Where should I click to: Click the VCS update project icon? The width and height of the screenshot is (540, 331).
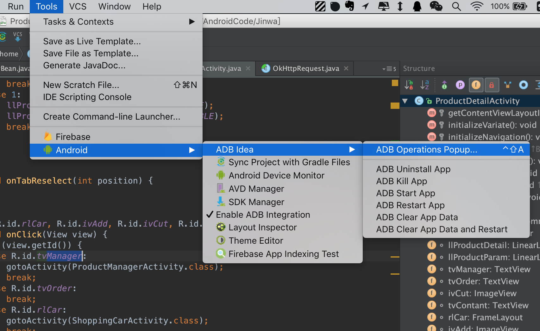tap(18, 36)
